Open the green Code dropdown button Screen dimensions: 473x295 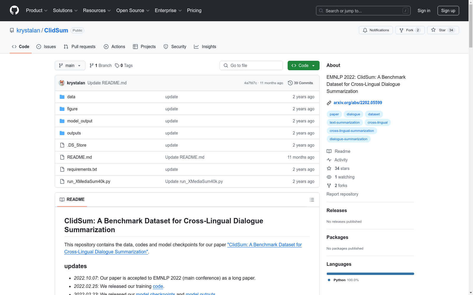pos(303,65)
